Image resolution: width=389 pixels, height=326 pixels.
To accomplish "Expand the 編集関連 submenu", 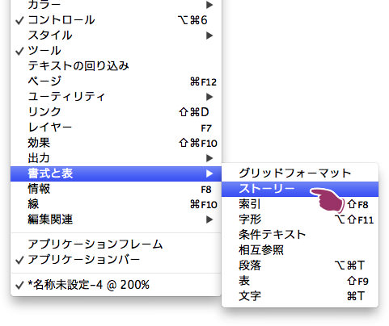I will tap(116, 219).
